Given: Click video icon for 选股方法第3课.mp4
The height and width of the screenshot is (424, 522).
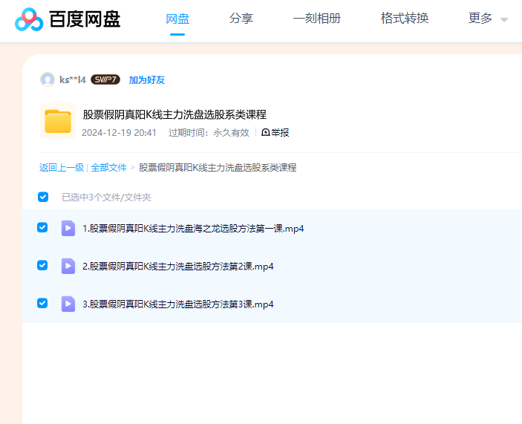Looking at the screenshot, I should pyautogui.click(x=68, y=304).
